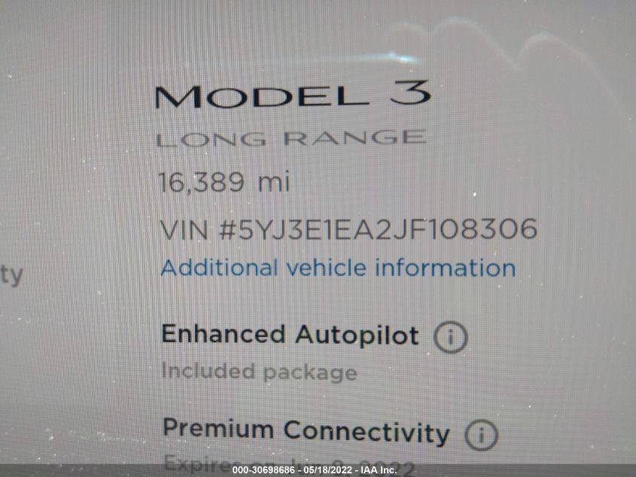Open the Enhanced Autopilot info icon
The image size is (636, 477).
[x=451, y=337]
